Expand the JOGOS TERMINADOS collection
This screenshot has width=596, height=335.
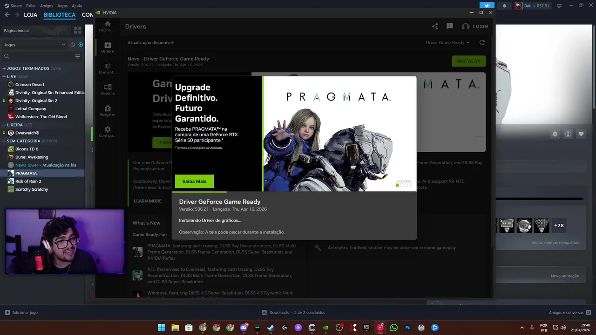click(x=4, y=68)
